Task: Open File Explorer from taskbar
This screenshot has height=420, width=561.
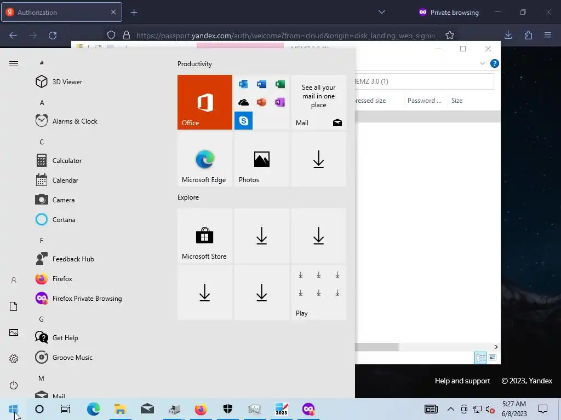Action: [121, 409]
